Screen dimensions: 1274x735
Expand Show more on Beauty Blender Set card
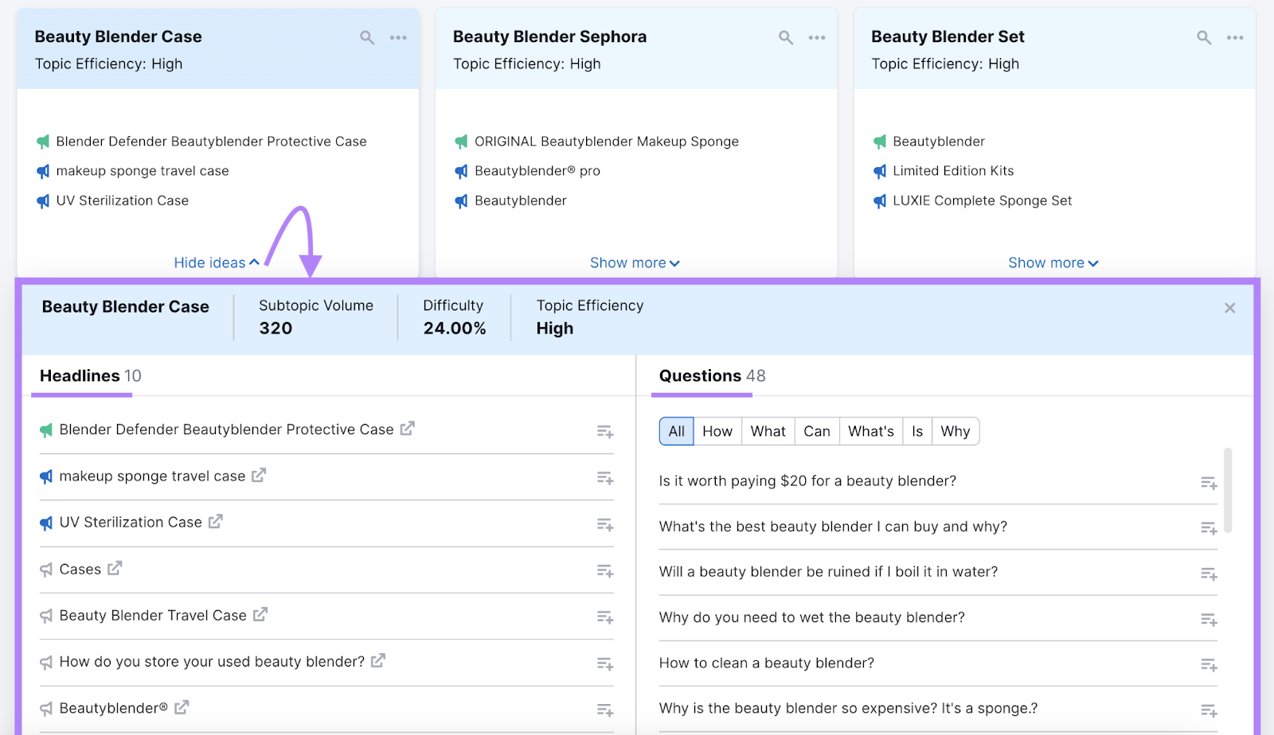(x=1053, y=262)
